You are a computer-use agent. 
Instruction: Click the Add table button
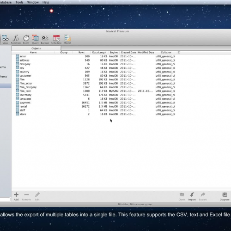pos(16,196)
